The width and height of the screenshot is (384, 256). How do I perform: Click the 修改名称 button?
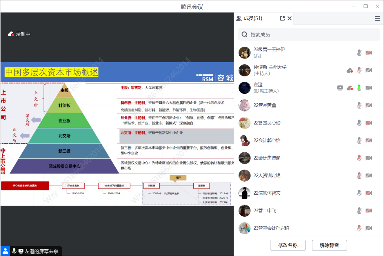(288, 245)
